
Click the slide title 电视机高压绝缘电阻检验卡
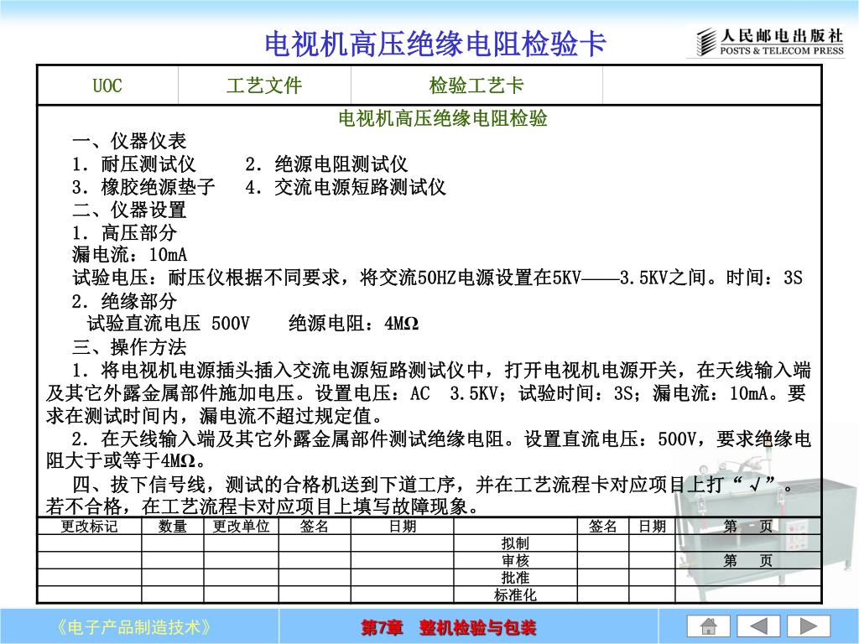(435, 44)
